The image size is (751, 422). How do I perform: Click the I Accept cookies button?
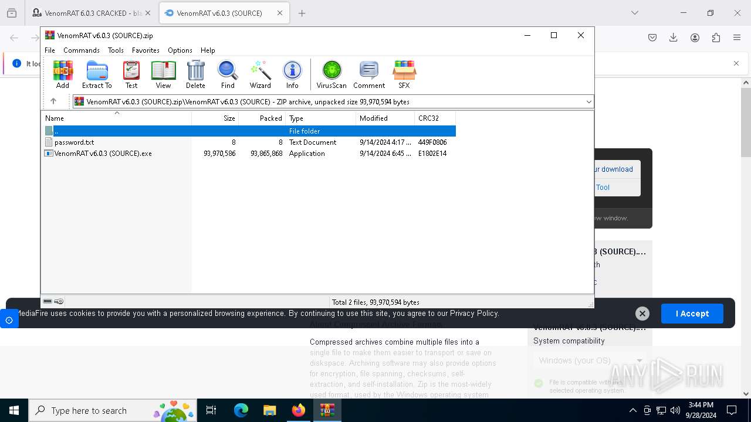[692, 314]
